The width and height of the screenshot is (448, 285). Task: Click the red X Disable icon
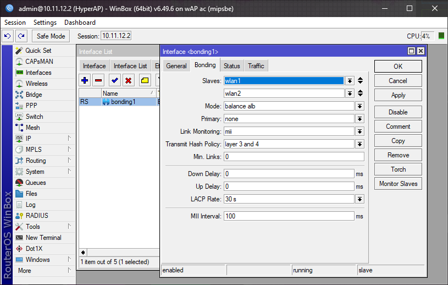coord(129,80)
